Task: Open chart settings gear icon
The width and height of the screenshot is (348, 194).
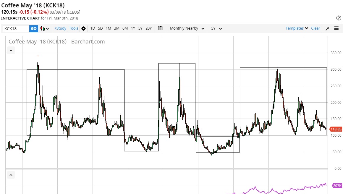Action: pyautogui.click(x=83, y=28)
